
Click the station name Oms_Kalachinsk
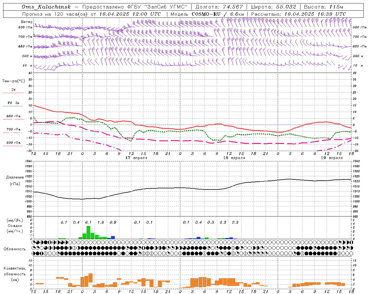[x=46, y=7]
